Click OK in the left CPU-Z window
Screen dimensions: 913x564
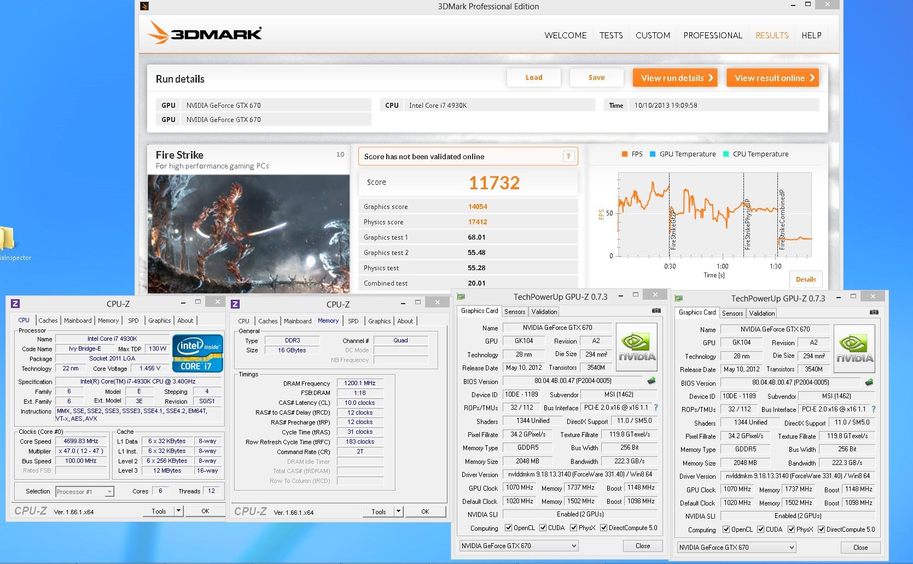click(x=205, y=511)
